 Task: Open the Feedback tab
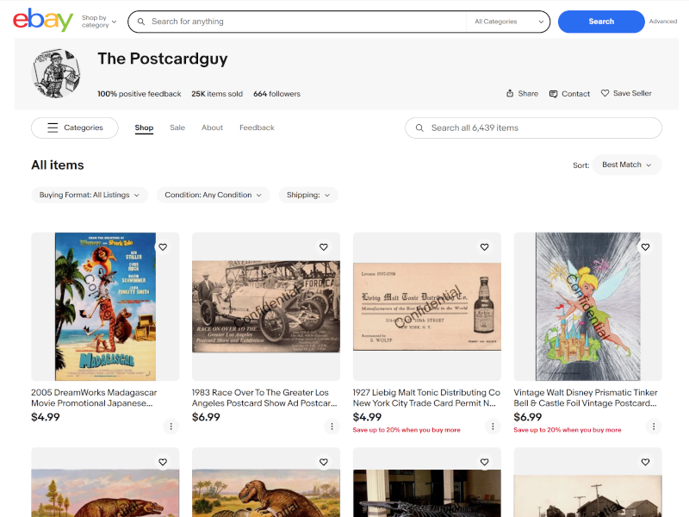(x=257, y=127)
